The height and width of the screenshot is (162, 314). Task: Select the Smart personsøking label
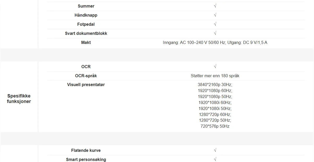86,159
